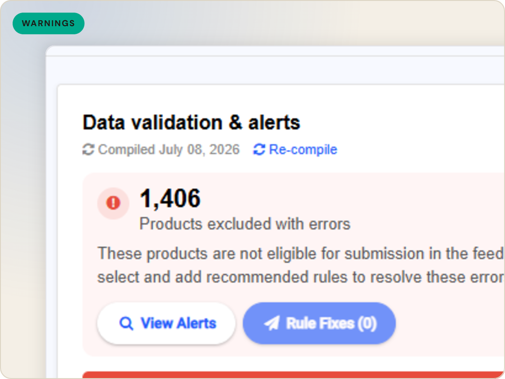The height and width of the screenshot is (379, 505).
Task: Click the red exclamation error icon
Action: 113,203
